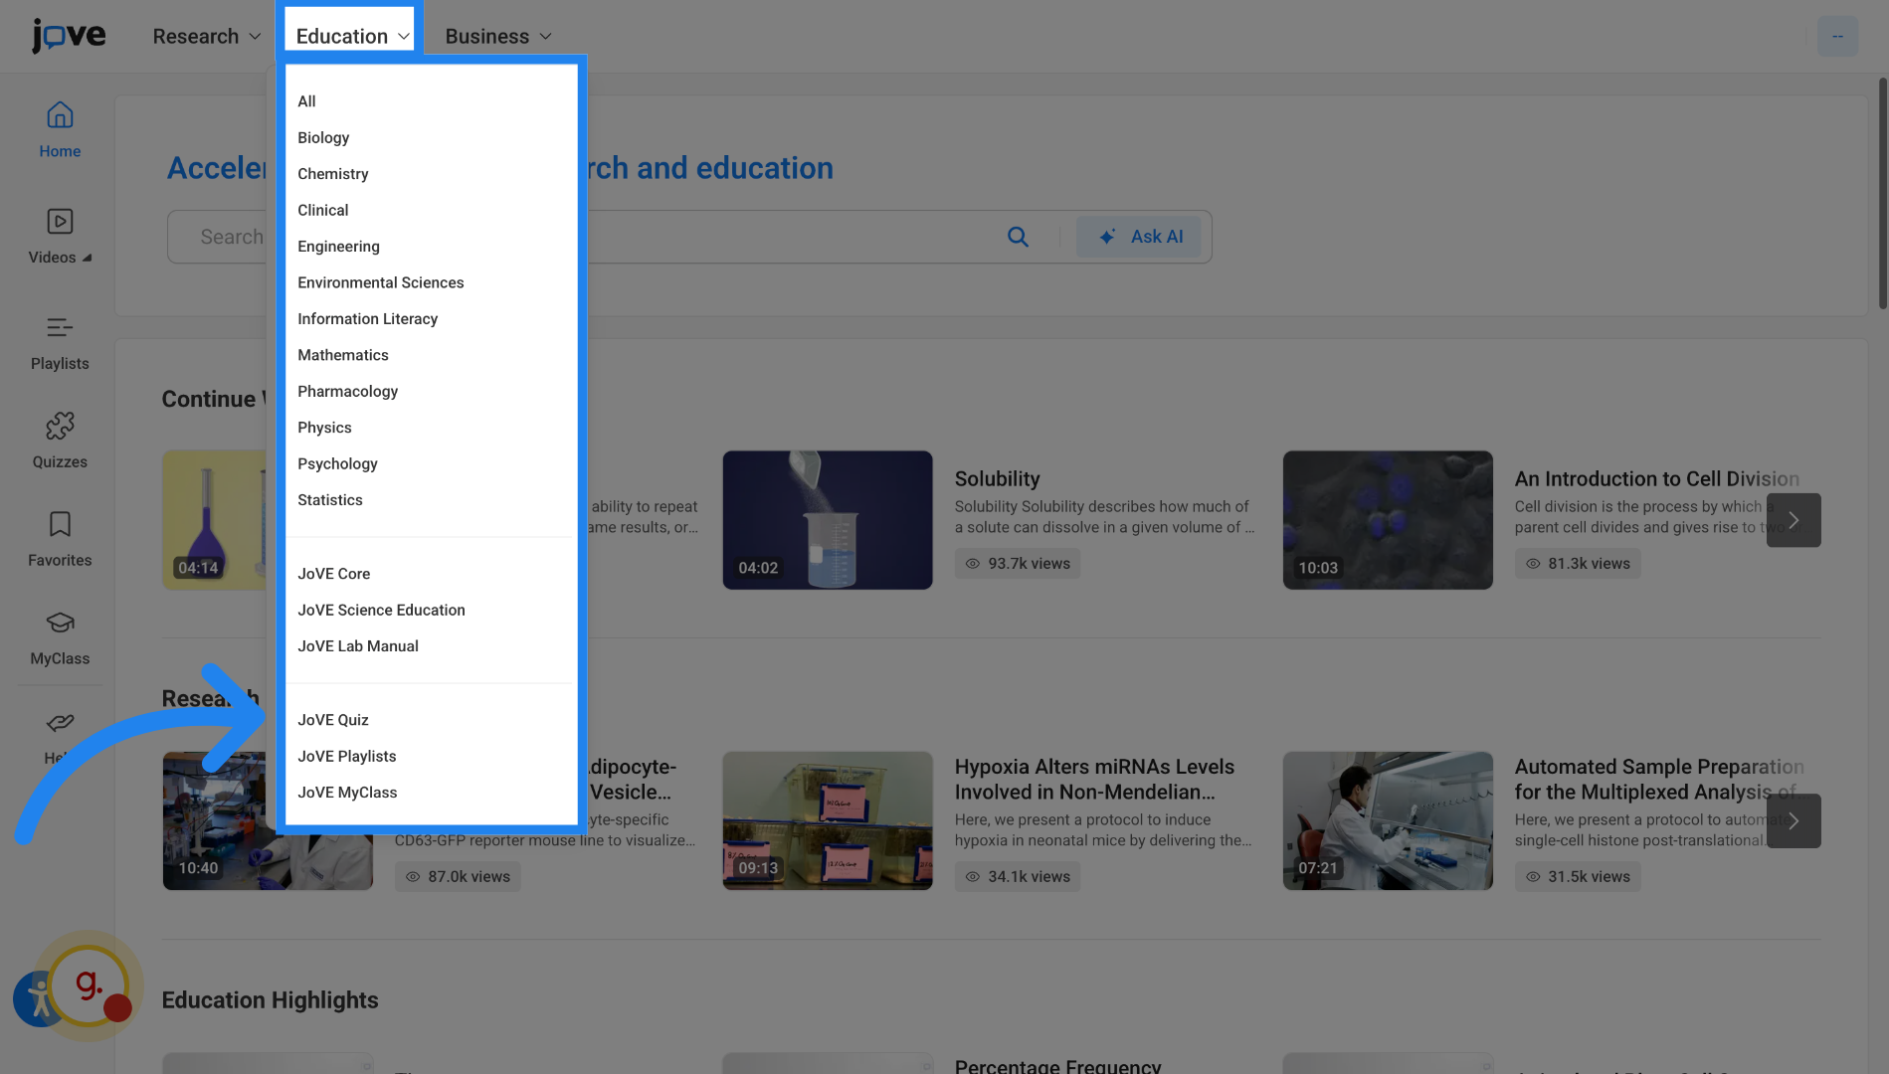Open the accessibility widget icon
This screenshot has height=1074, width=1889.
(x=38, y=998)
